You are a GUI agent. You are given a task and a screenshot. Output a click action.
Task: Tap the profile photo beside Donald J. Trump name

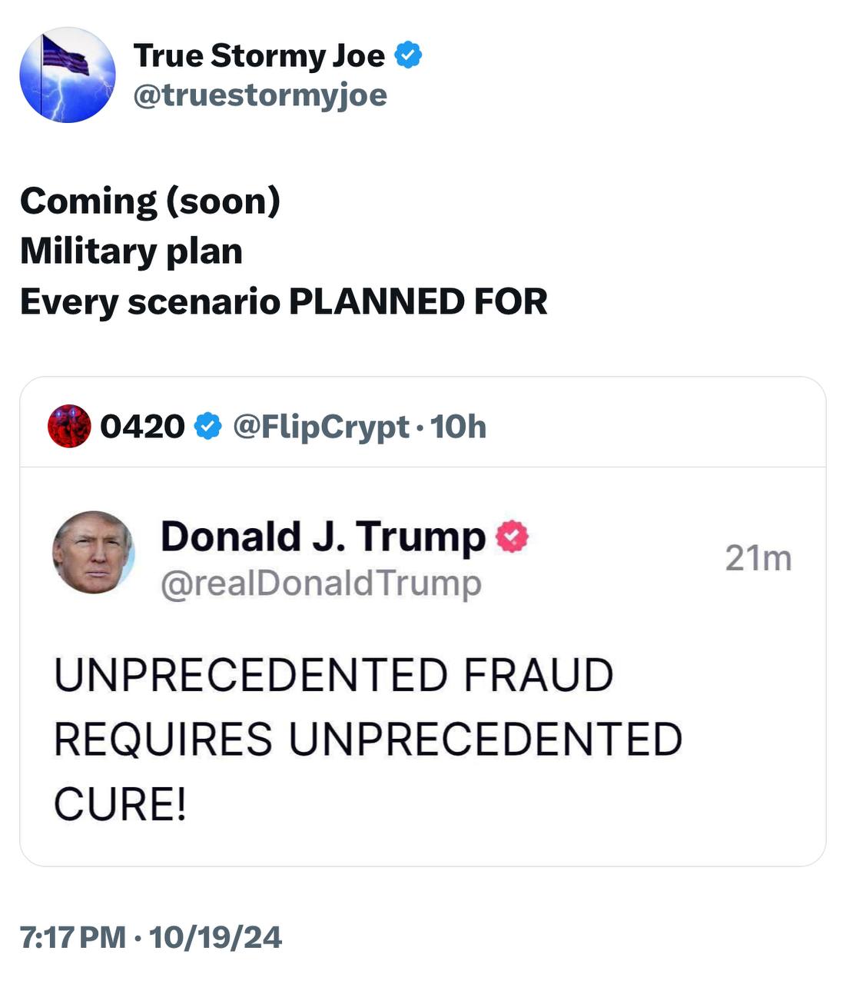(94, 552)
